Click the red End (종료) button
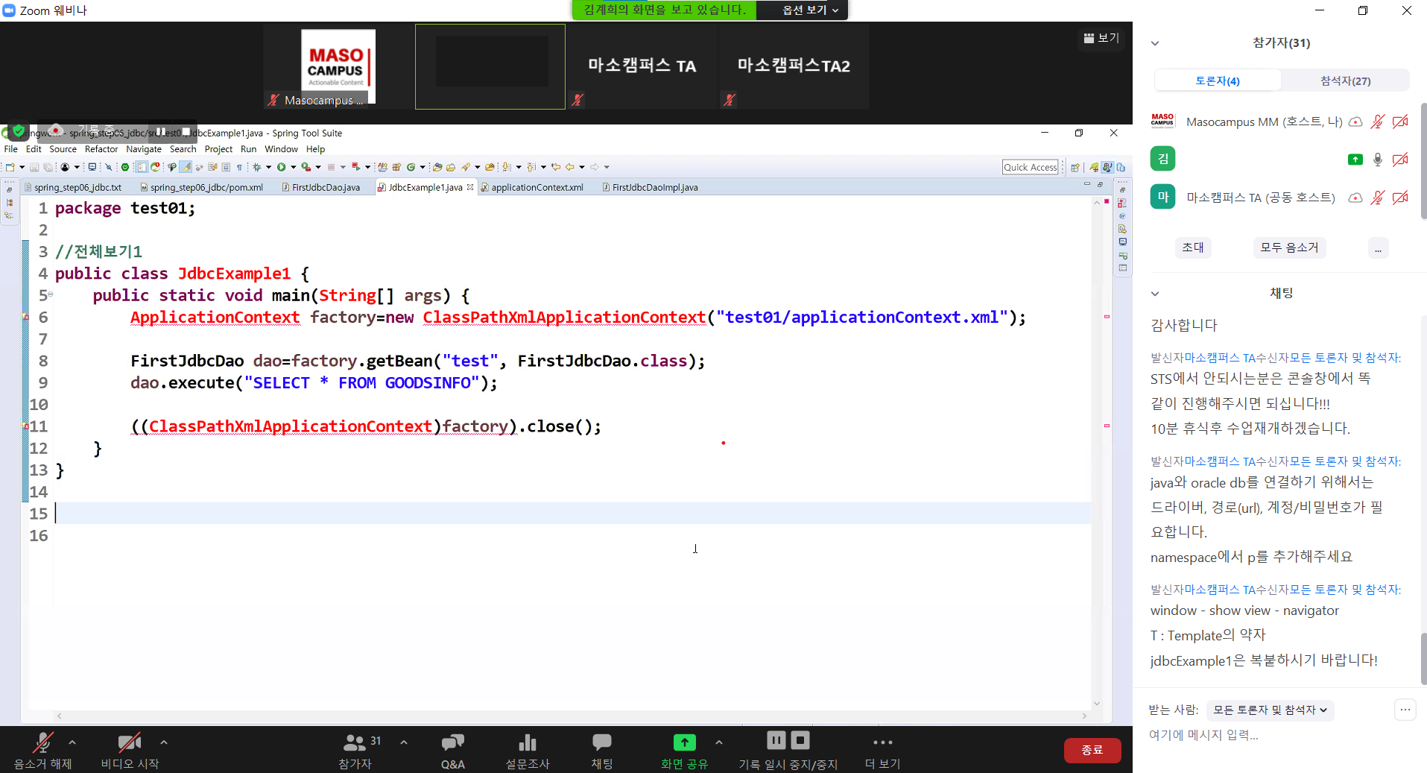This screenshot has height=773, width=1427. (x=1092, y=750)
